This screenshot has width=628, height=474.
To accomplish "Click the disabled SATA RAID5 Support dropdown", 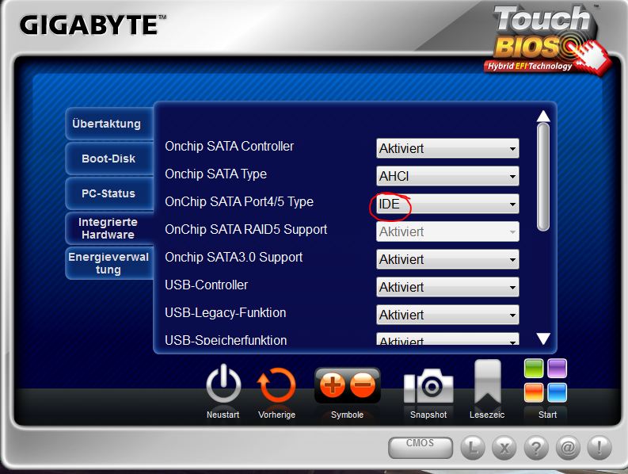I will point(447,231).
